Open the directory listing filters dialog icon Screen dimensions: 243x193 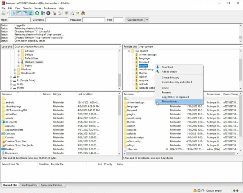(67, 13)
